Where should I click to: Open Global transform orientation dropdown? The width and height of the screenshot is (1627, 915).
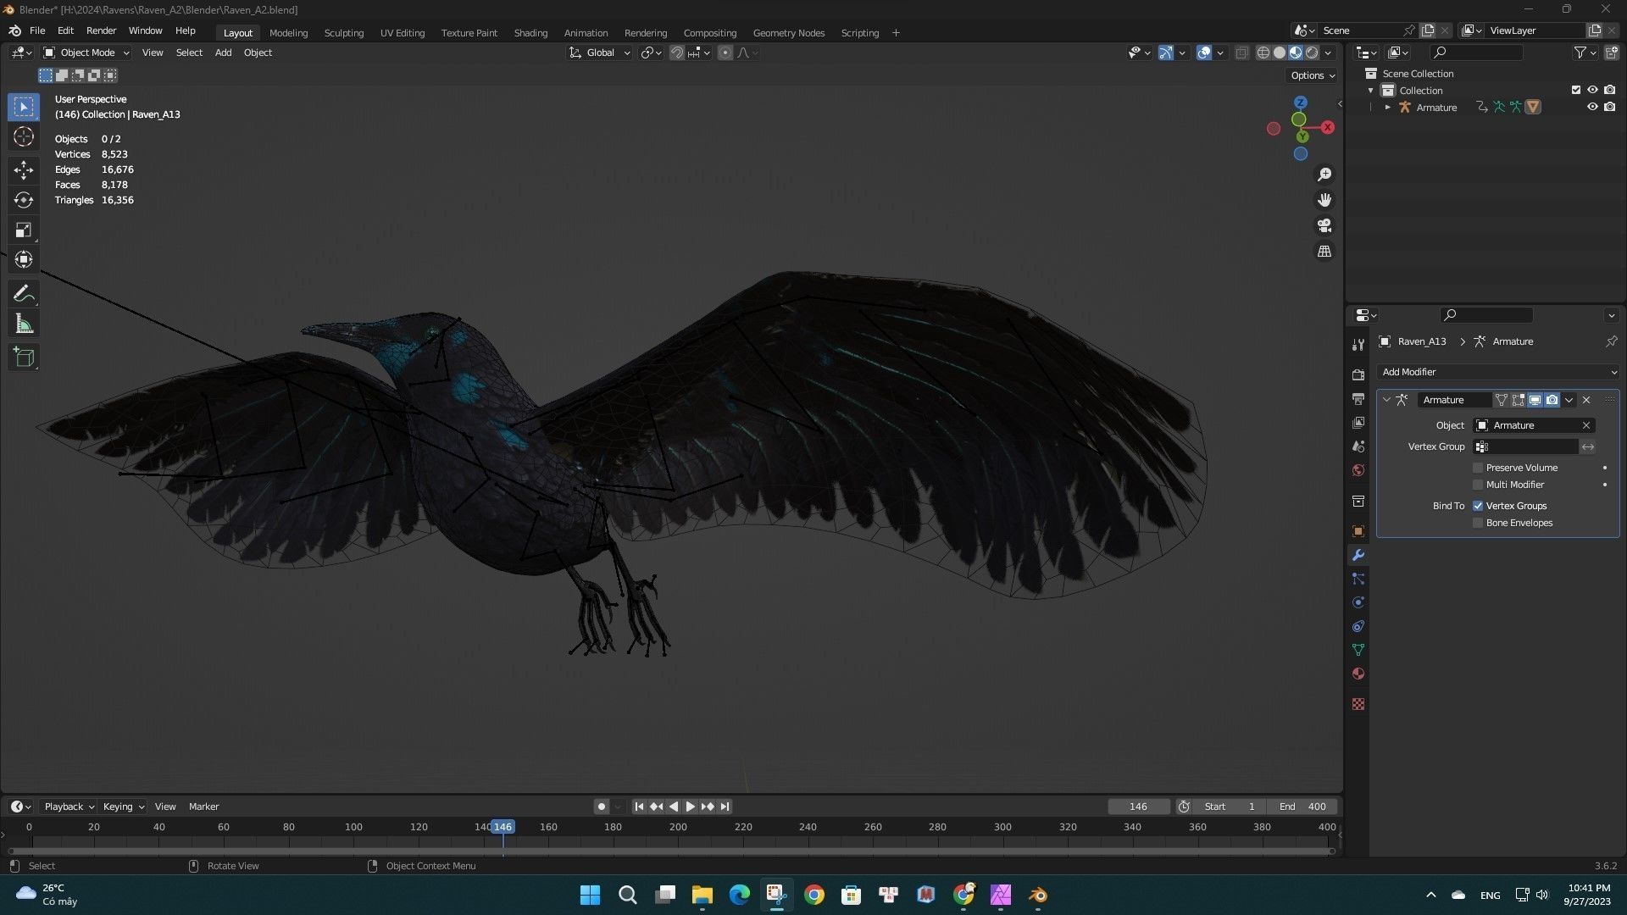[600, 53]
